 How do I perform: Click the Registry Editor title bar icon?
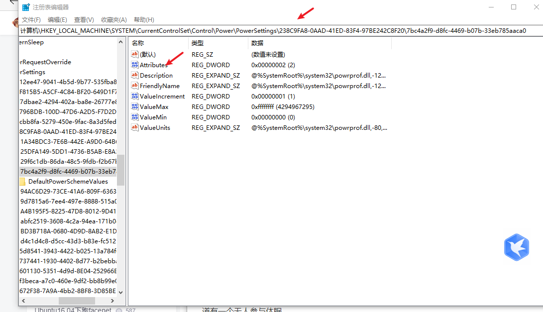[x=26, y=7]
